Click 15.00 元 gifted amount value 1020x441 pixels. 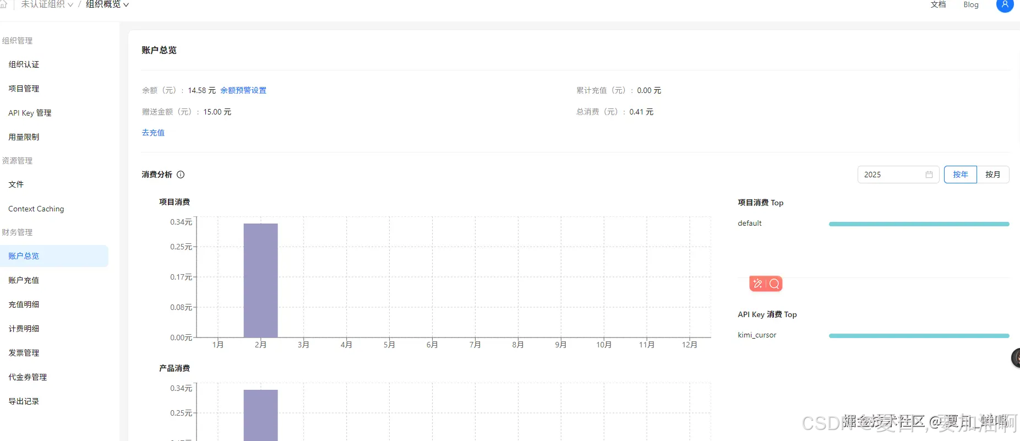click(217, 112)
